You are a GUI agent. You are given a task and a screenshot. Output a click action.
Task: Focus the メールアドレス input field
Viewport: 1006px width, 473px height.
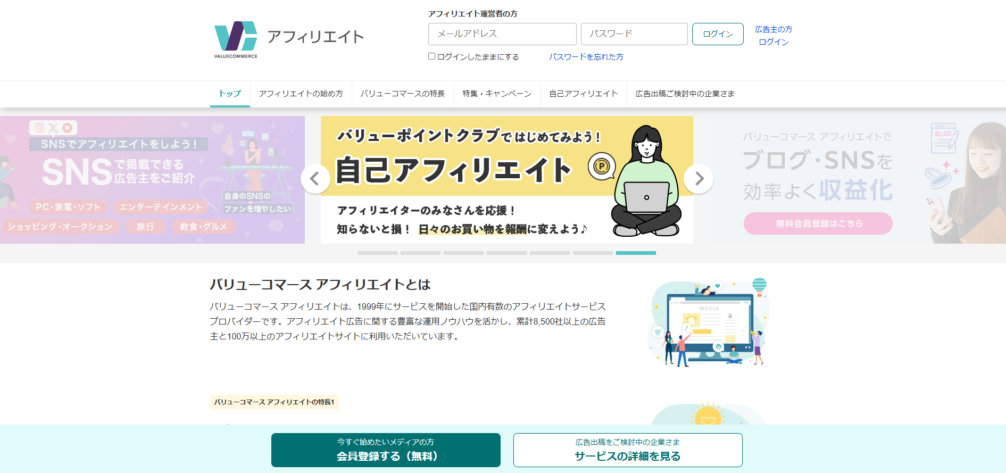point(502,34)
